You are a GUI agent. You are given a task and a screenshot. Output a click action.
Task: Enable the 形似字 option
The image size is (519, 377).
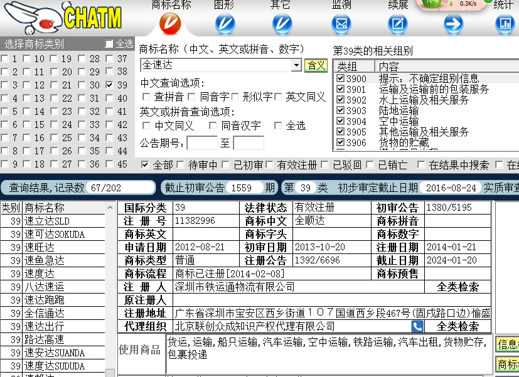pyautogui.click(x=235, y=97)
